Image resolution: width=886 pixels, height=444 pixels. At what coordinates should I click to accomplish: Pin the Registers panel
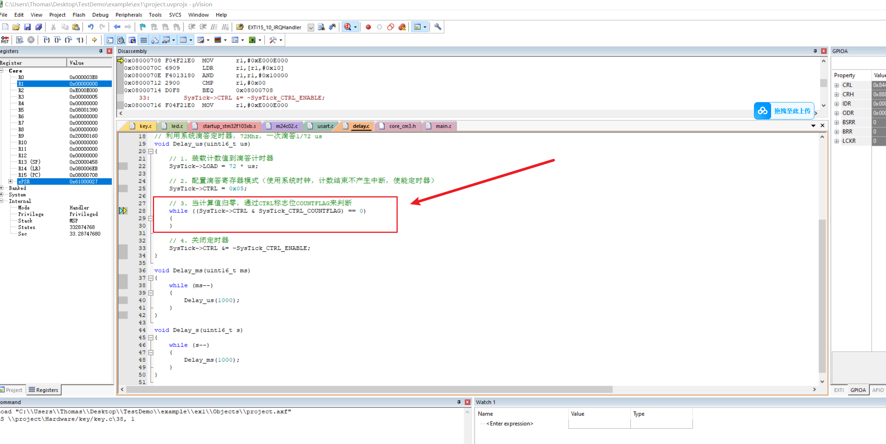click(101, 51)
